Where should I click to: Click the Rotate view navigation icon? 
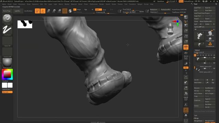[x=186, y=93]
